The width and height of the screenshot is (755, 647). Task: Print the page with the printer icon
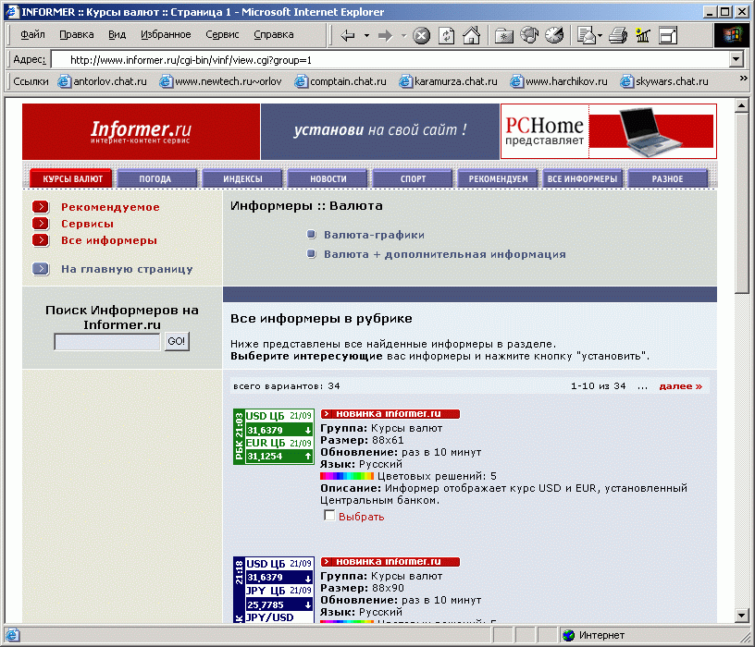pyautogui.click(x=618, y=35)
